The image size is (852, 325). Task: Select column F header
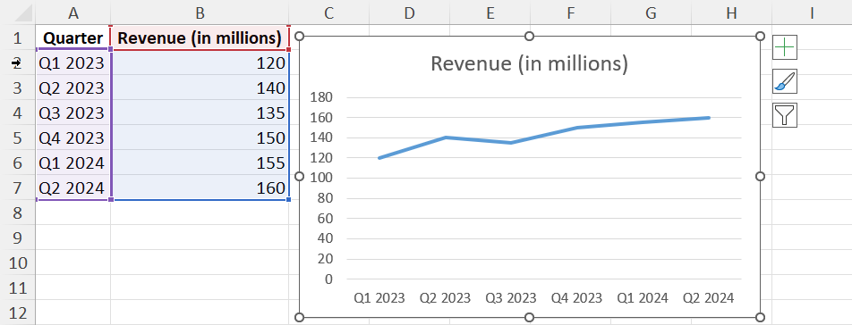[x=570, y=12]
